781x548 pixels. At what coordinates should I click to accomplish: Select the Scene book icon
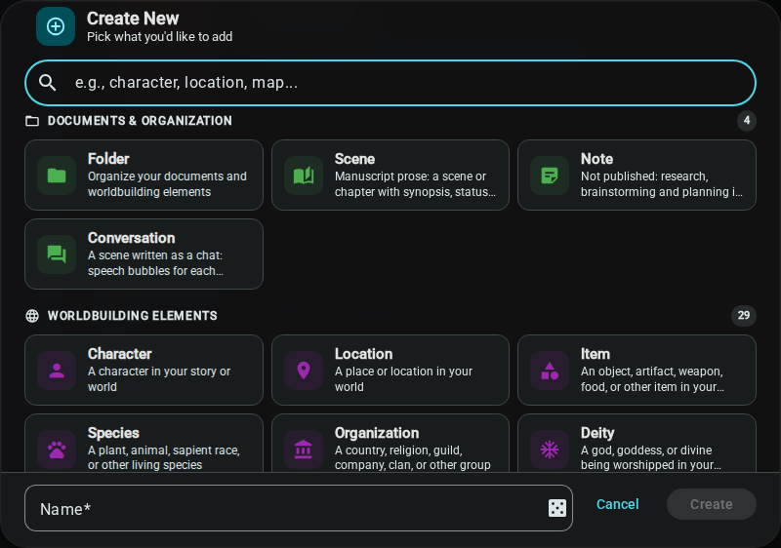(304, 176)
